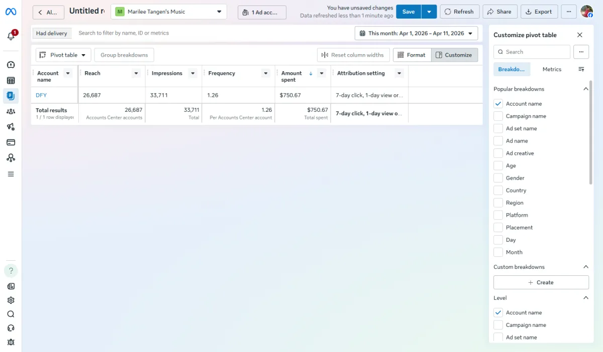This screenshot has height=352, width=603.
Task: Open the DFY account link
Action: pos(41,95)
